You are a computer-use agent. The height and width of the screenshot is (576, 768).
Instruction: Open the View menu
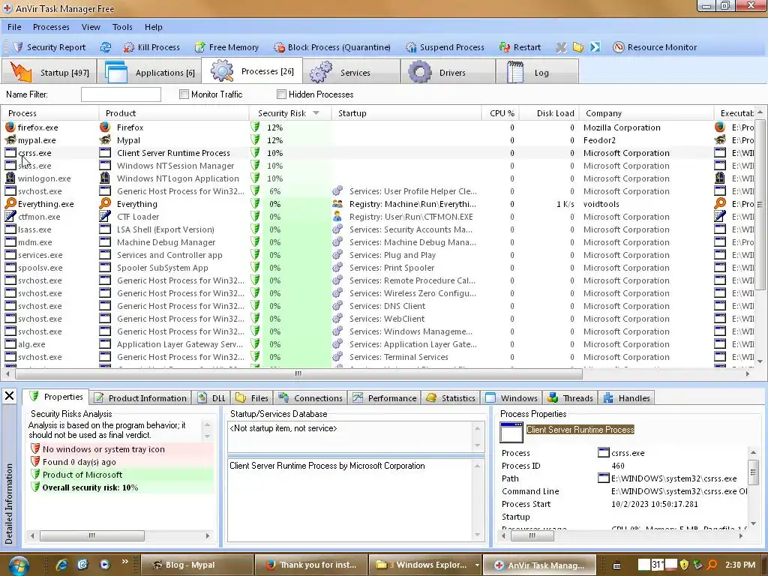point(91,27)
